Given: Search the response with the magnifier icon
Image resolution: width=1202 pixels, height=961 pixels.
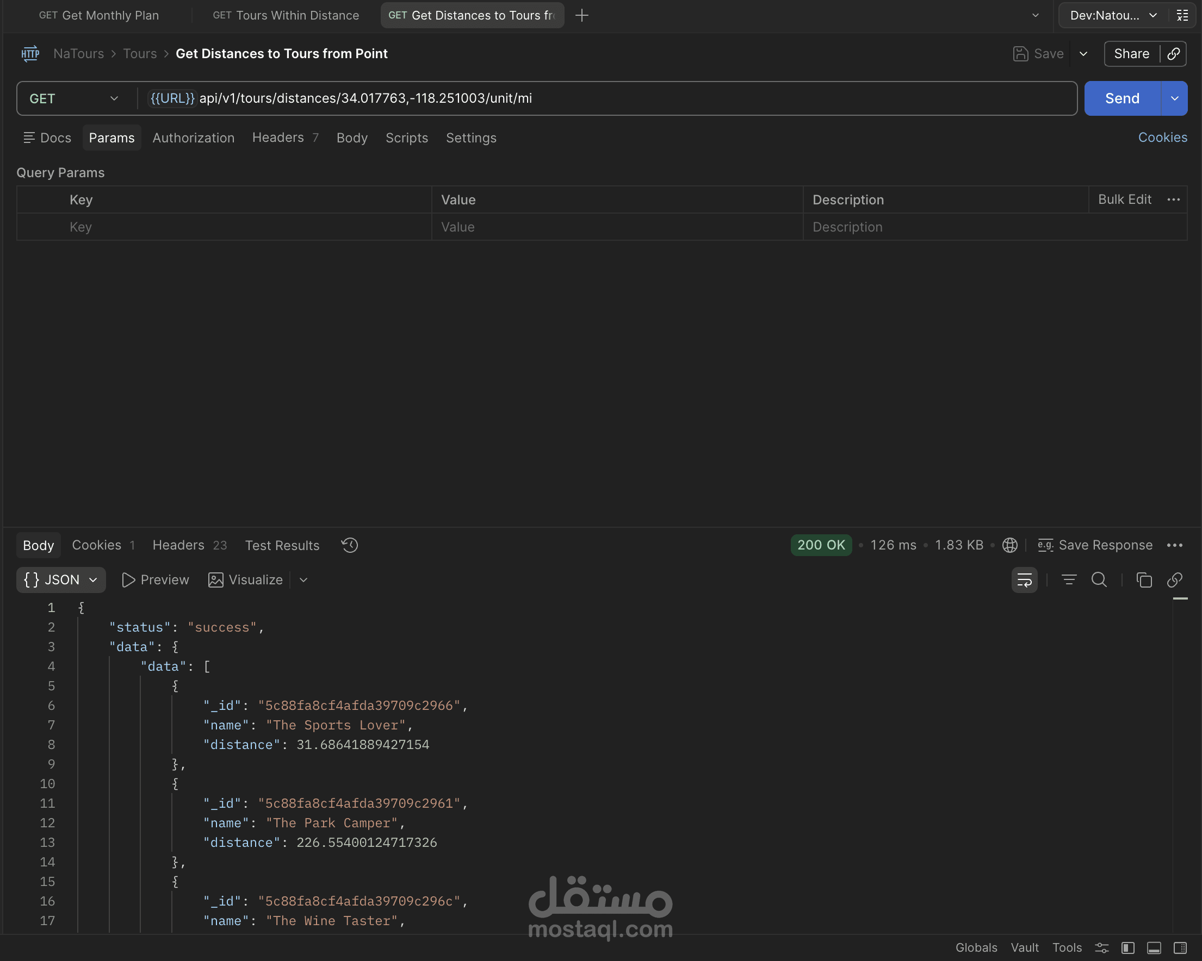Looking at the screenshot, I should point(1099,580).
